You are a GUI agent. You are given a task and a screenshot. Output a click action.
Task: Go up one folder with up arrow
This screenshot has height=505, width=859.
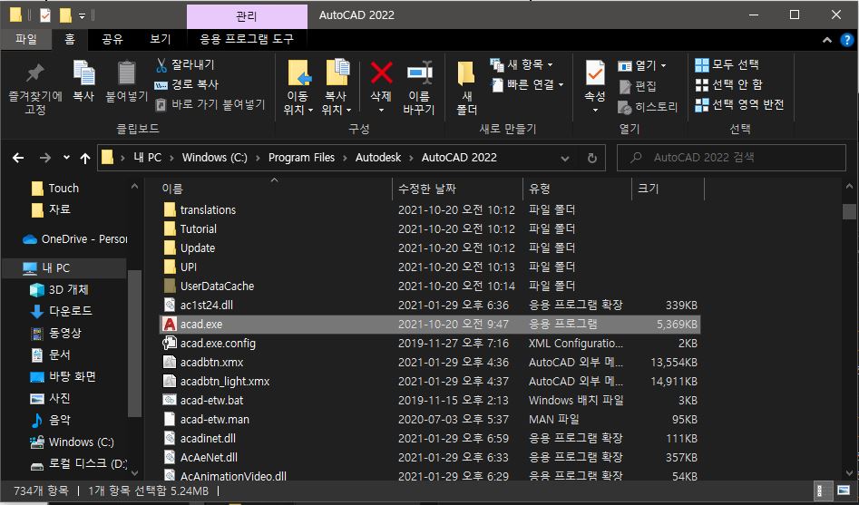point(85,158)
